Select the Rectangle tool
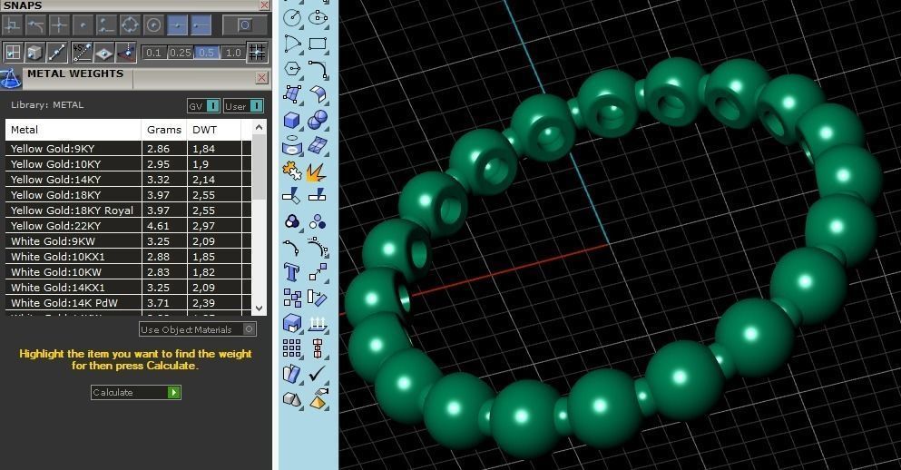This screenshot has width=901, height=470. [x=318, y=44]
